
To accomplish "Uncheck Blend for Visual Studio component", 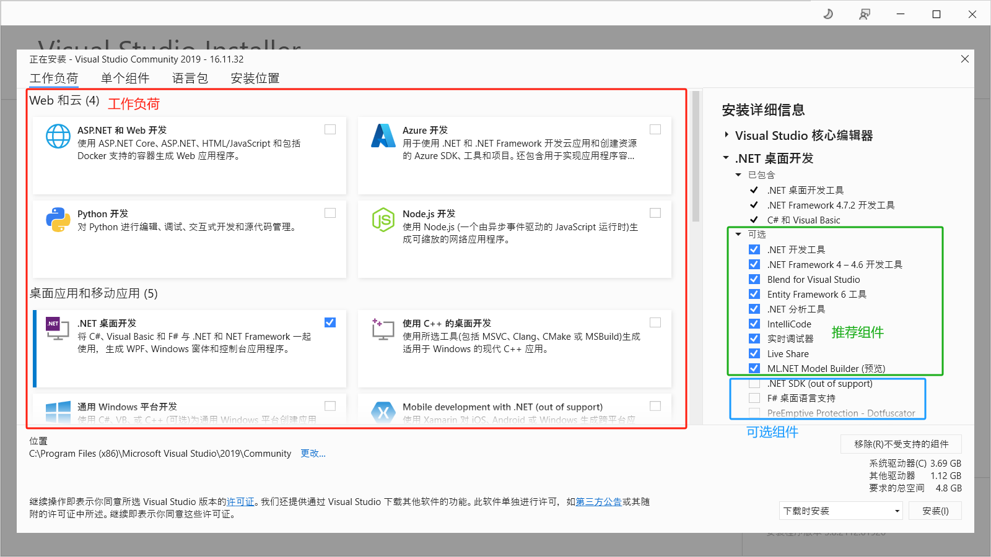I will [x=754, y=279].
